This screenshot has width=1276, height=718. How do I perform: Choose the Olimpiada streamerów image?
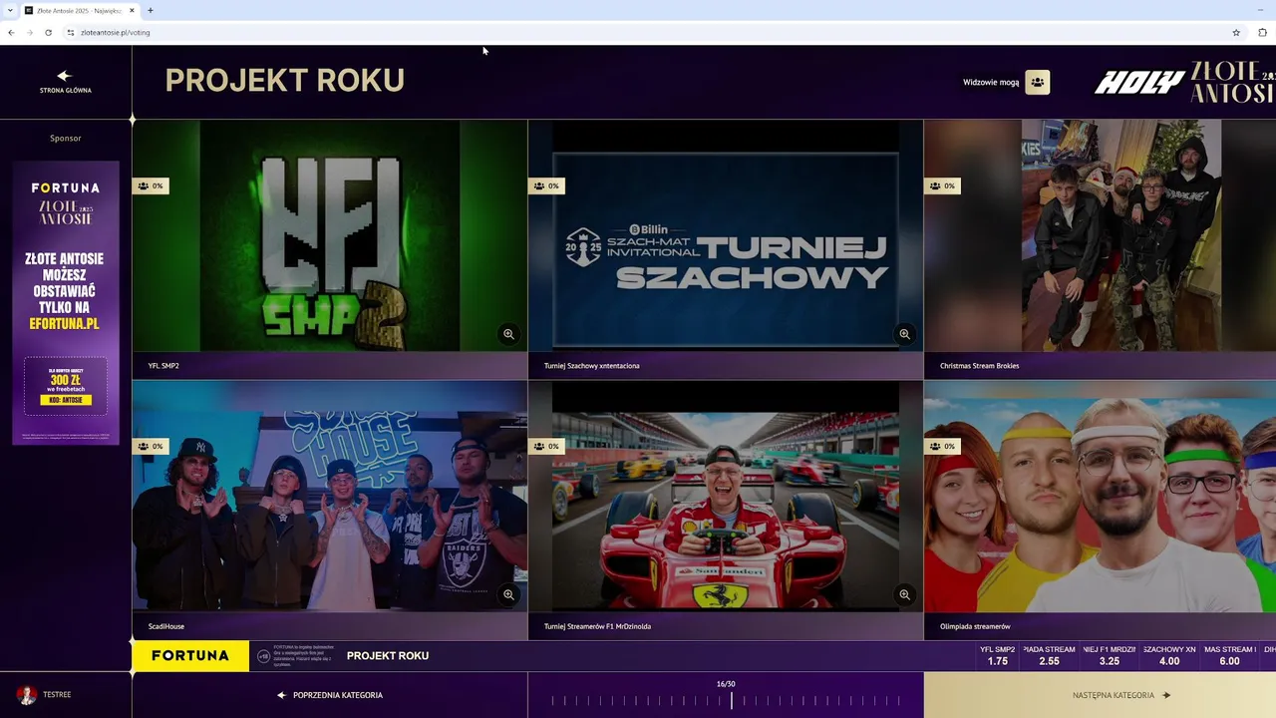(x=1100, y=496)
